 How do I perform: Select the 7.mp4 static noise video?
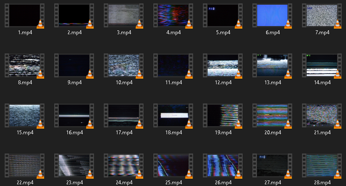[x=322, y=15]
